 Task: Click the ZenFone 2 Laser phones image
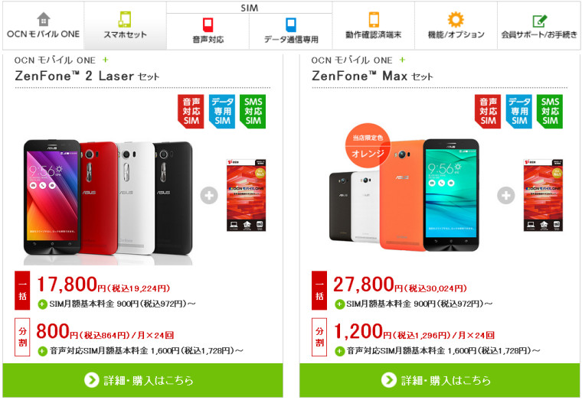point(108,202)
